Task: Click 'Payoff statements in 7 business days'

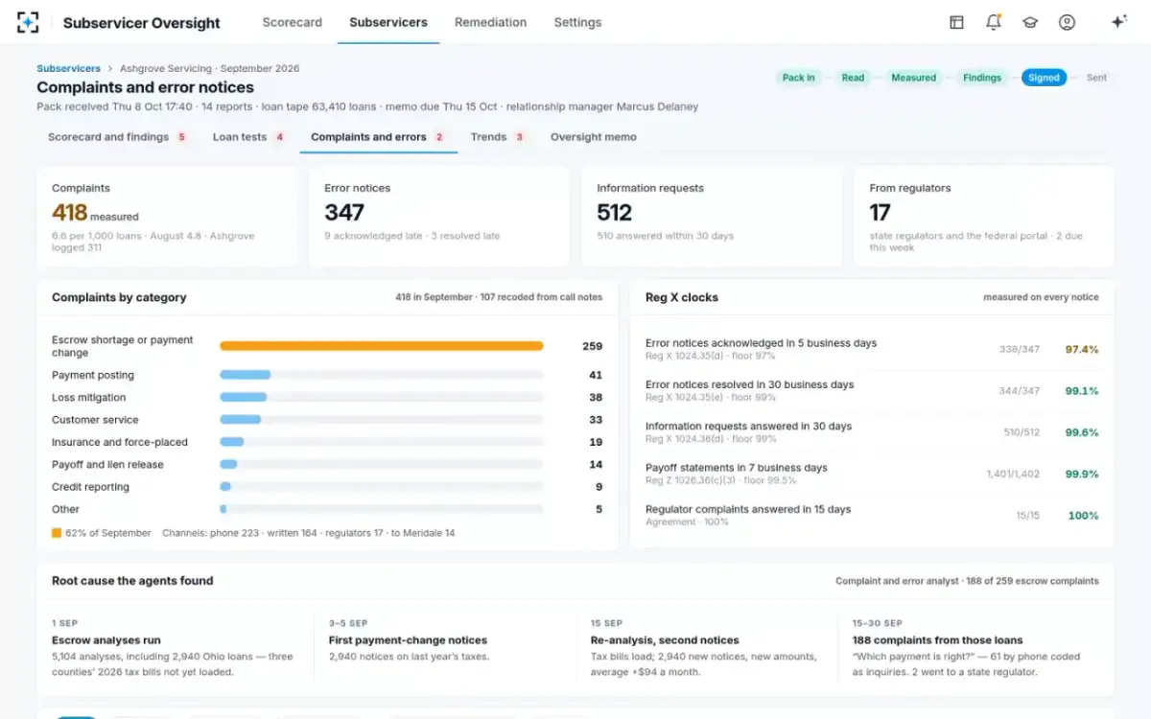Action: click(x=737, y=468)
